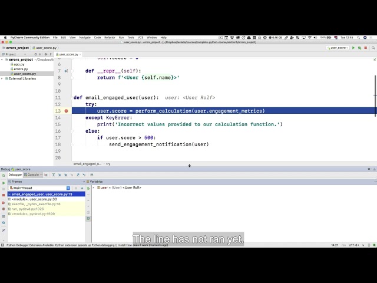Fold the __repr__ method at line 7
This screenshot has height=283, width=377.
(72, 71)
